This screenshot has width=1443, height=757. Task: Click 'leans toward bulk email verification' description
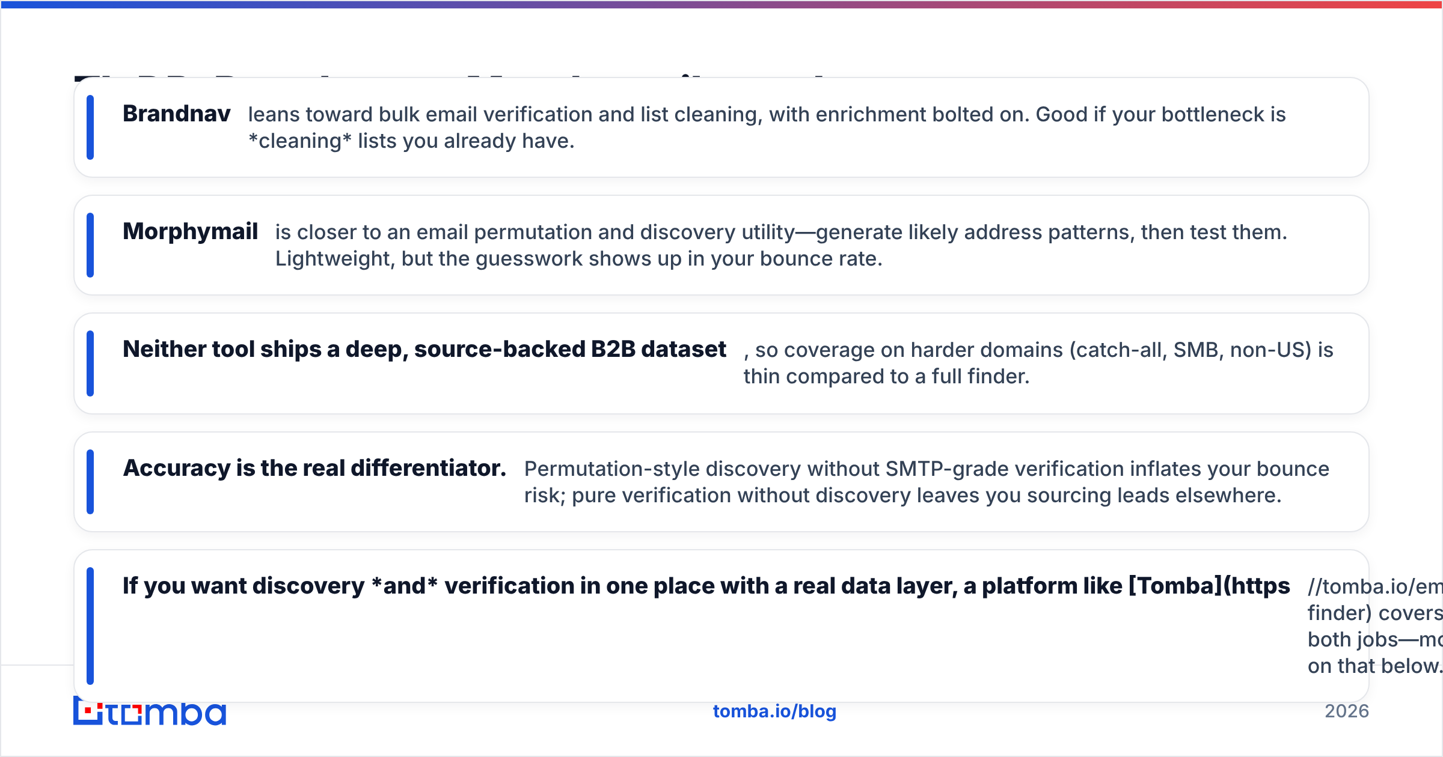767,127
